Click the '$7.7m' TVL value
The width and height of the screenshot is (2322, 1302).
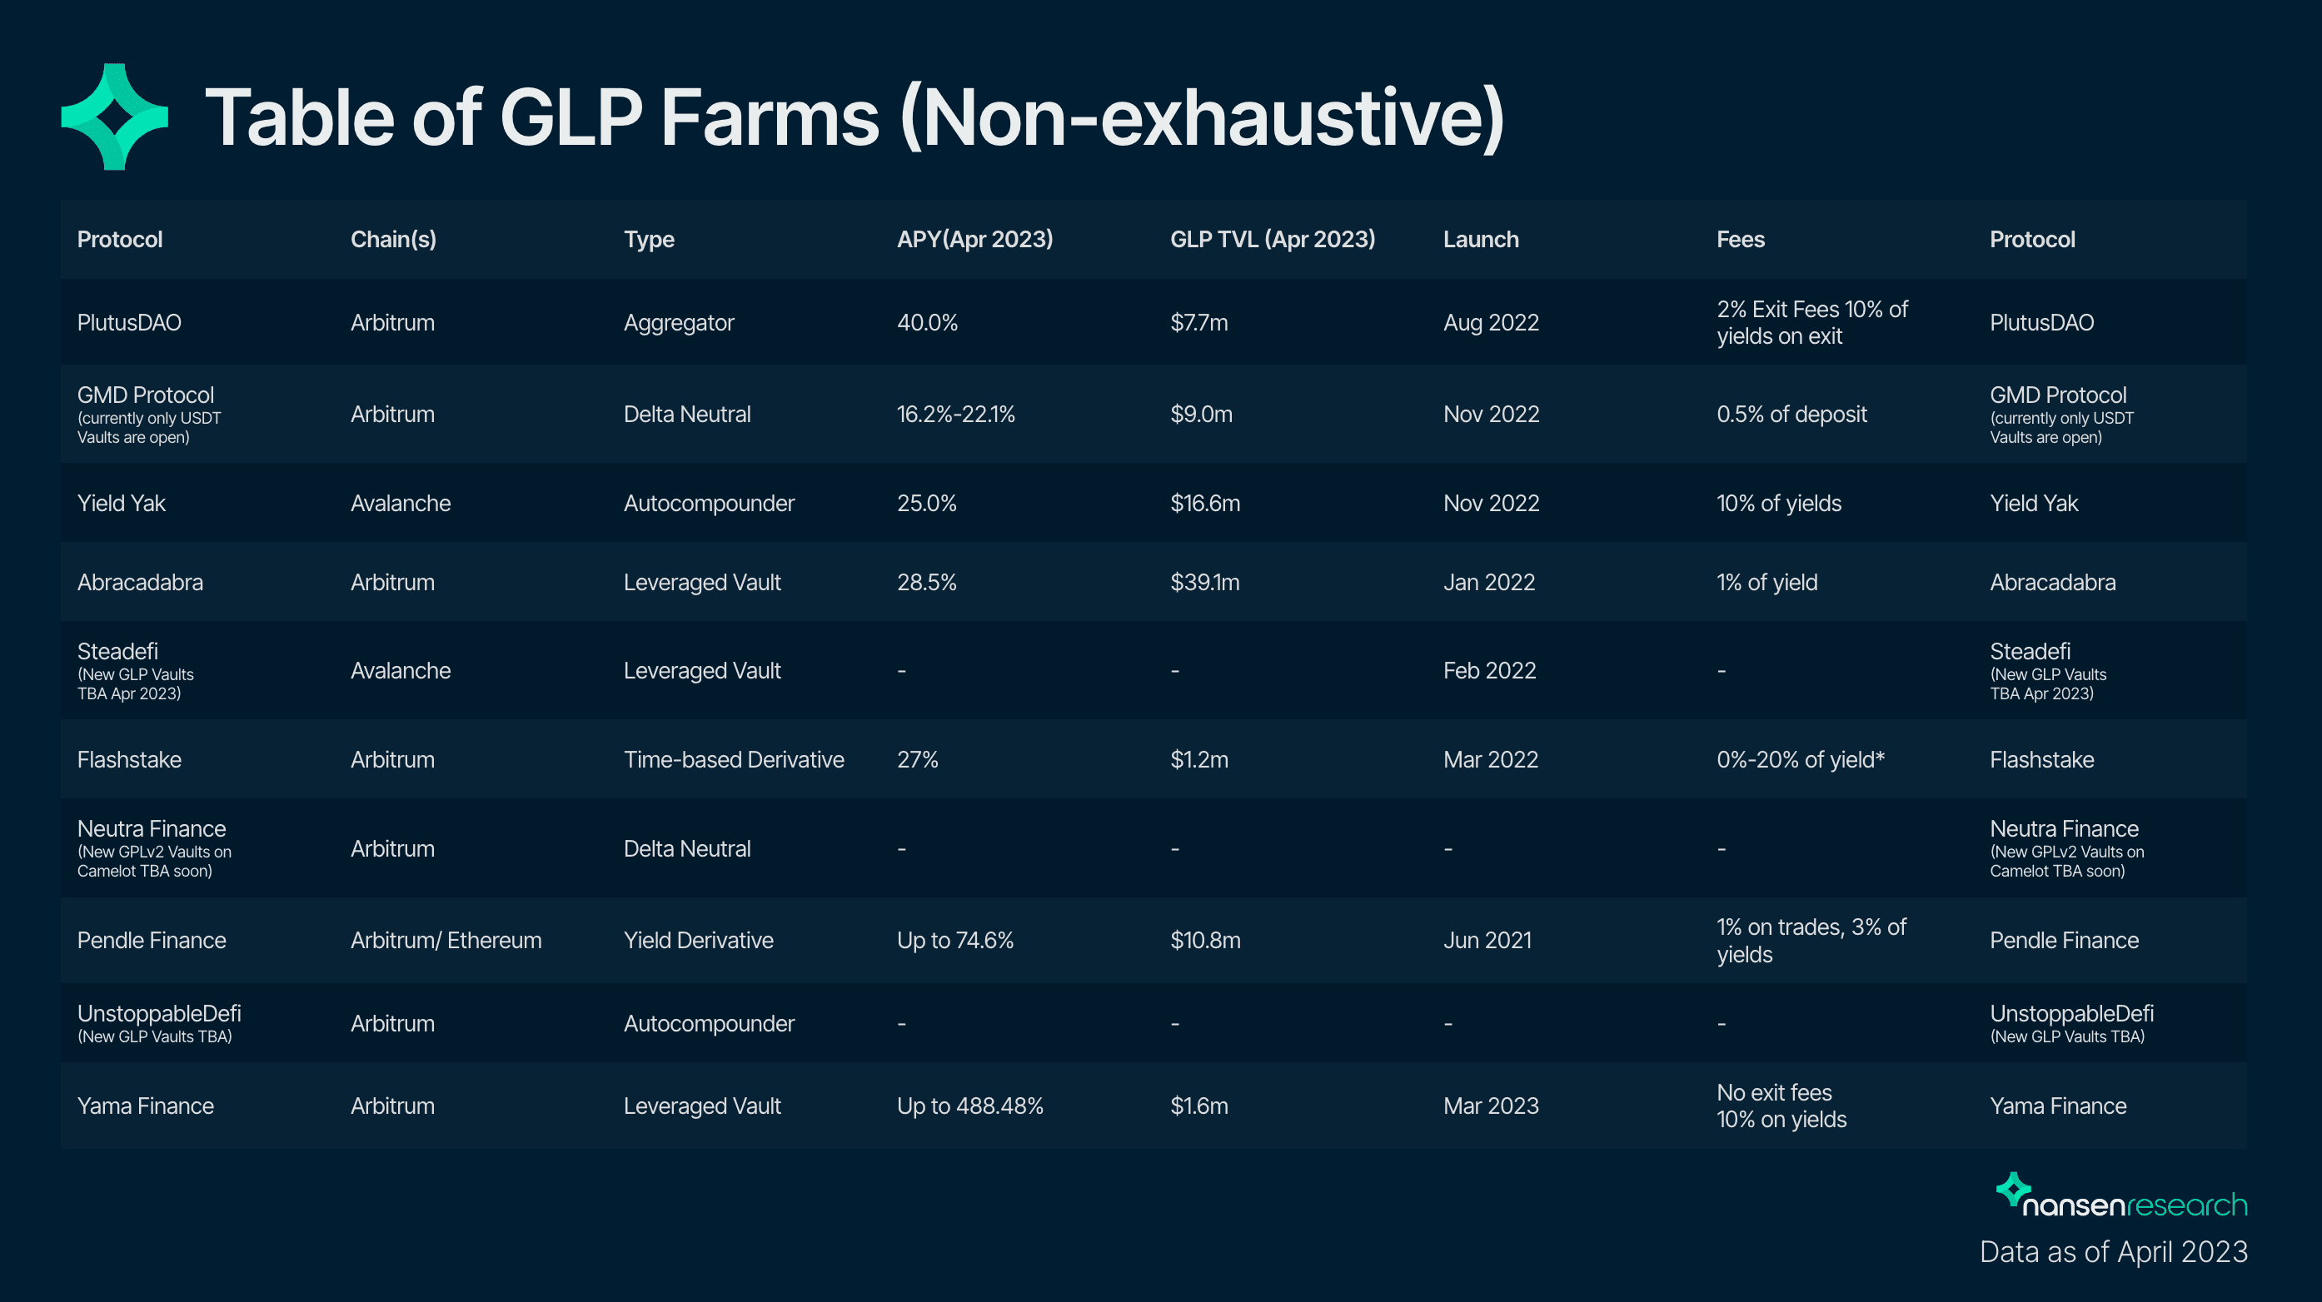tap(1198, 322)
